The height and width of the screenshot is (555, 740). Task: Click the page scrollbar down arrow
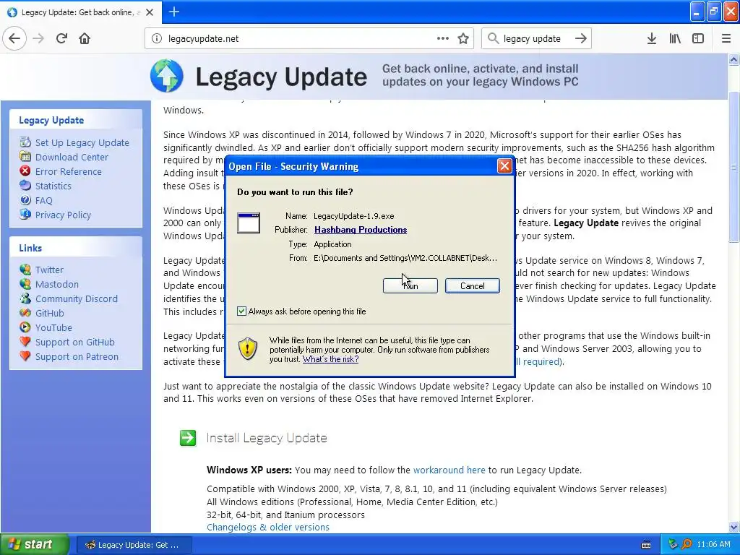(x=733, y=527)
